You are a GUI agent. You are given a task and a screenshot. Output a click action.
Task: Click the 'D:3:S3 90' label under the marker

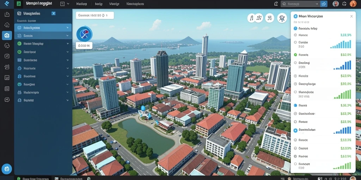[x=84, y=45]
